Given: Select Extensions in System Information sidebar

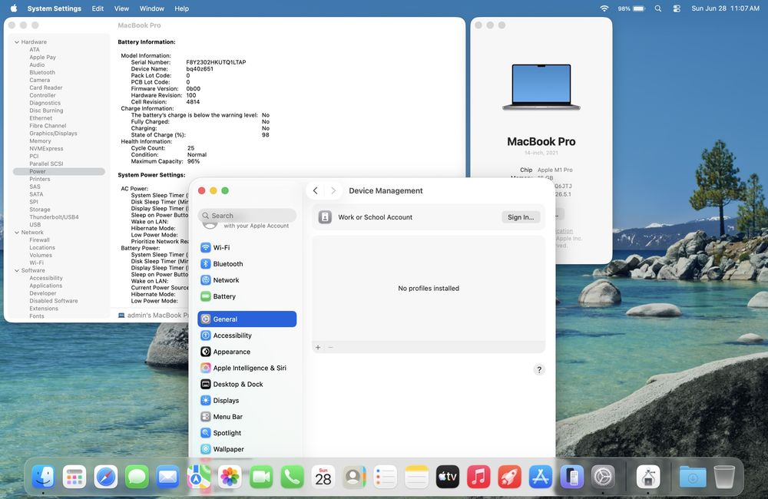Looking at the screenshot, I should (44, 309).
